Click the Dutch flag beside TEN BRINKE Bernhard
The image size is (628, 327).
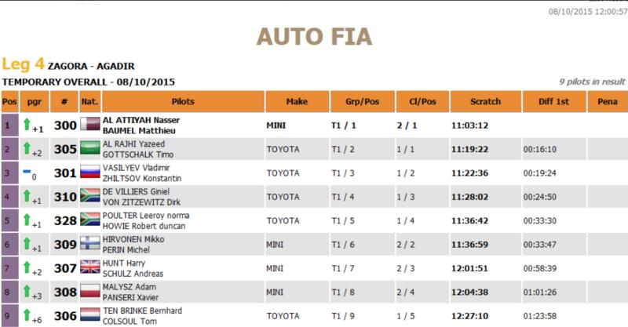(x=90, y=314)
